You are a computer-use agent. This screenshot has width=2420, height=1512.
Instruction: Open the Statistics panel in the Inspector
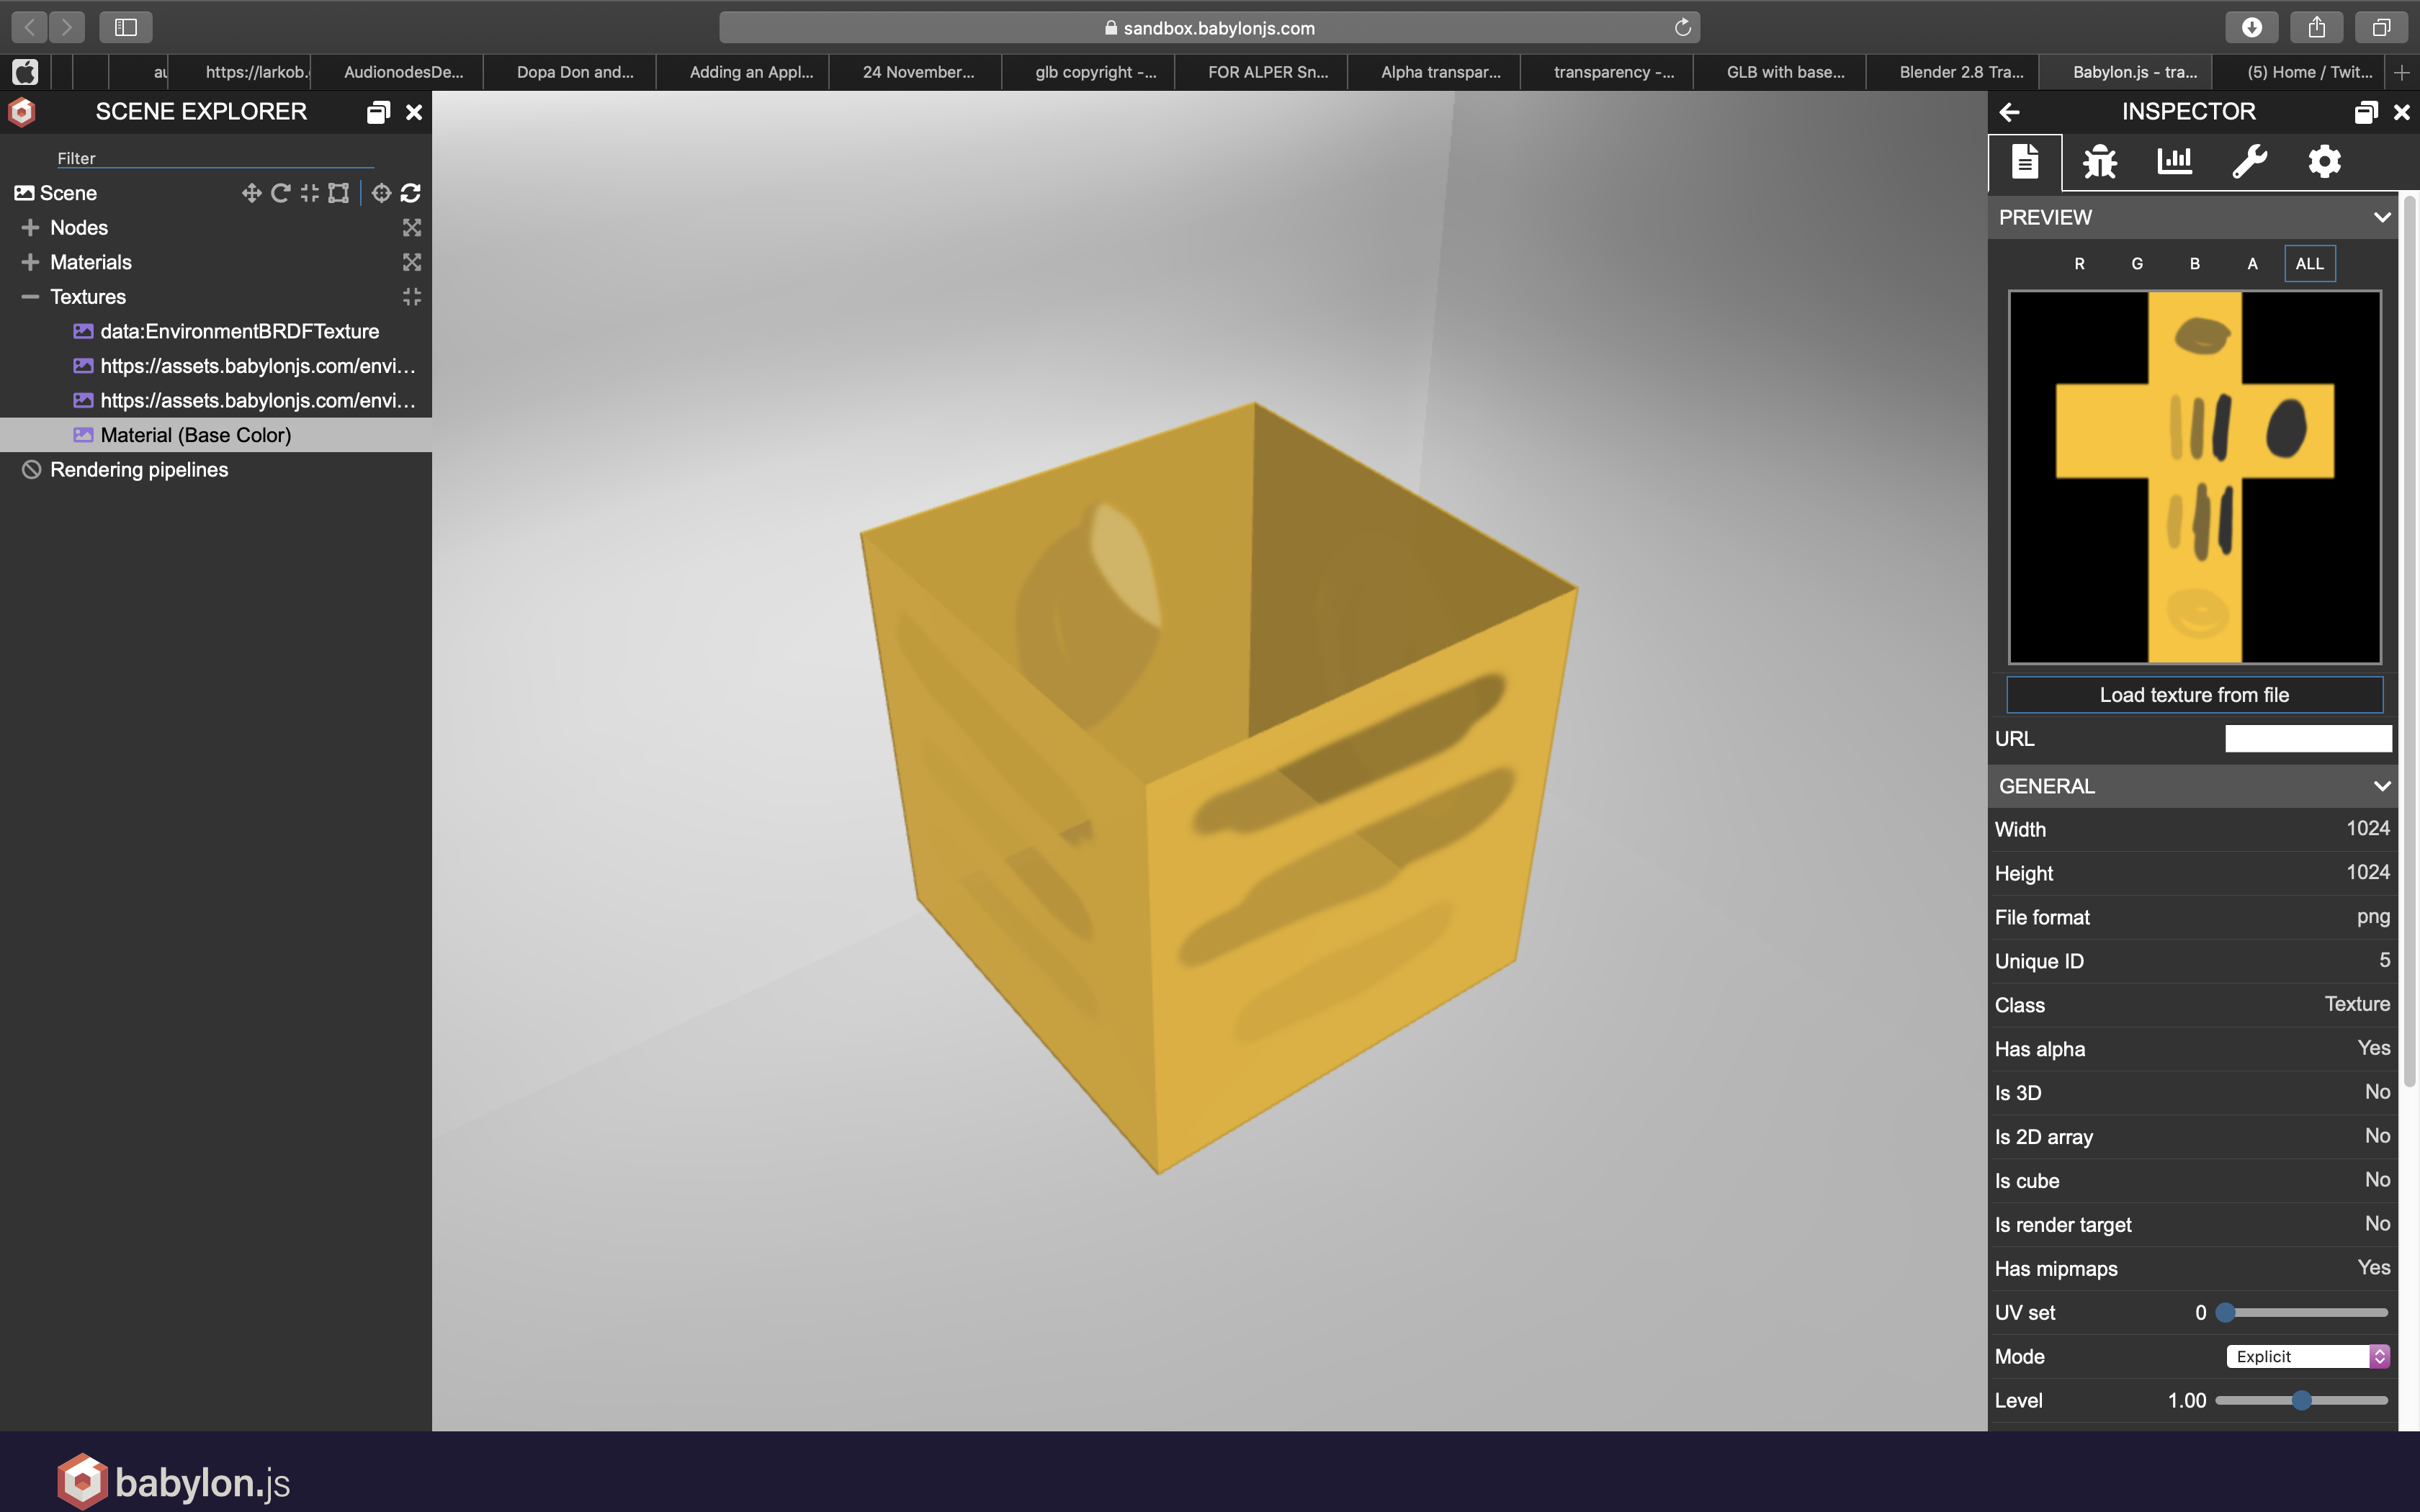pos(2175,161)
